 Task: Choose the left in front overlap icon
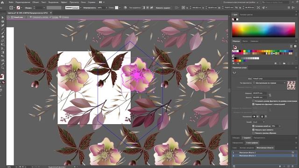click(254, 116)
